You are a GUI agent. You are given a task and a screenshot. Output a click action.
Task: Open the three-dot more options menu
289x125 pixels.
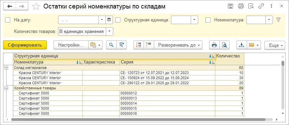(271, 6)
